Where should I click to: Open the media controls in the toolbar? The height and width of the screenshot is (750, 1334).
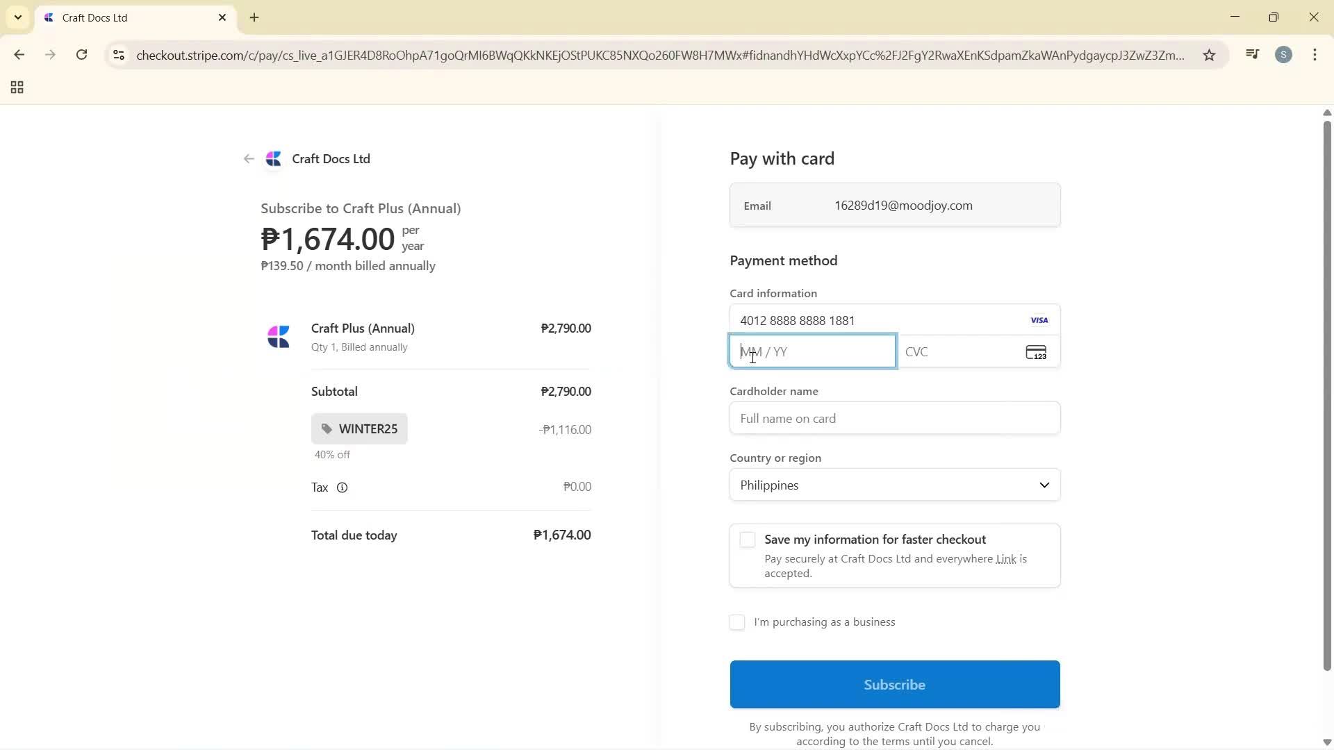[1251, 54]
